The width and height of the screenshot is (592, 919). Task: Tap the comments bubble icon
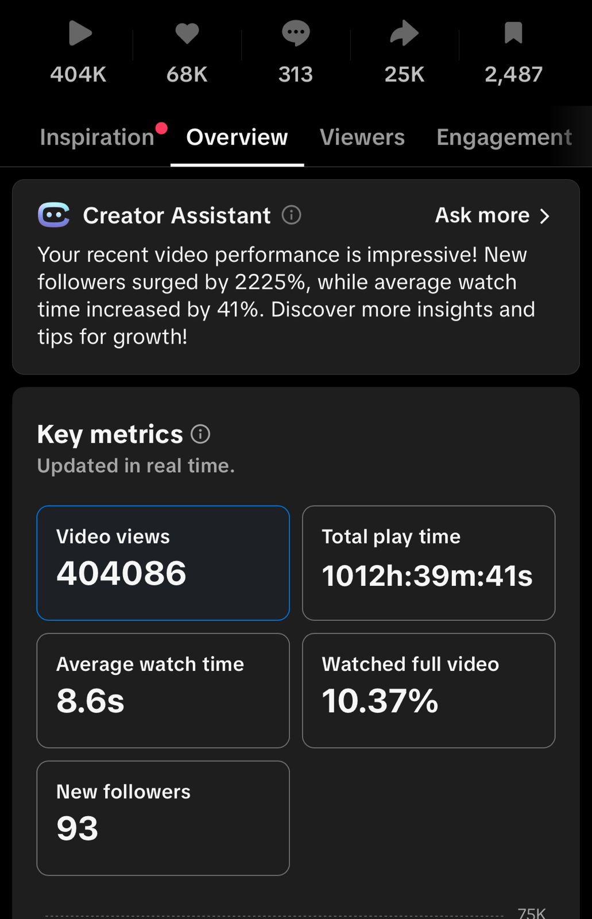tap(296, 33)
